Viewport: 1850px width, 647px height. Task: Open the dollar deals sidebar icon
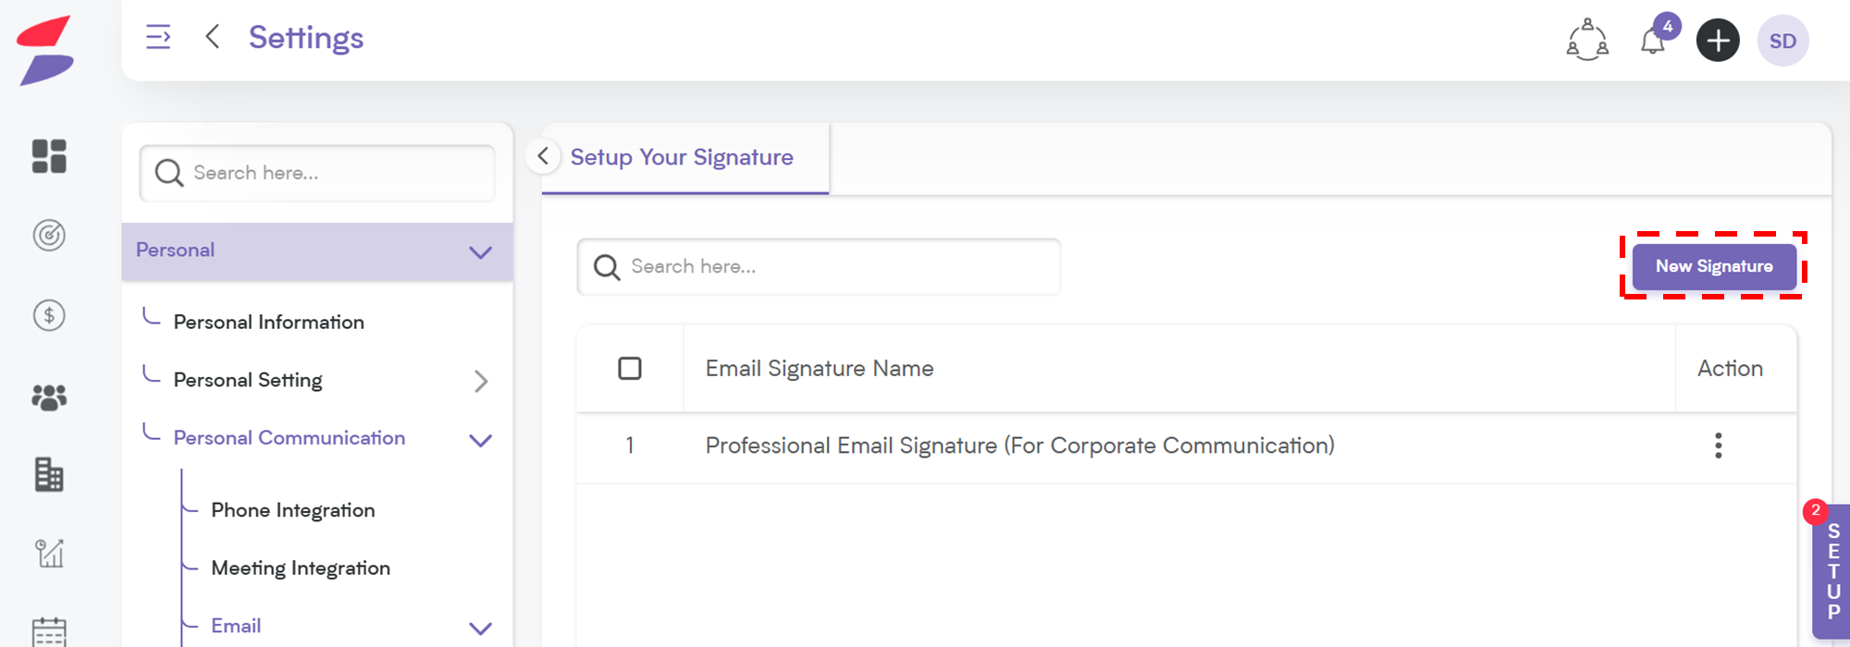pyautogui.click(x=49, y=316)
